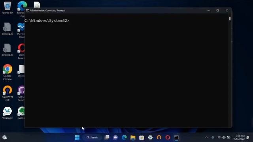The height and width of the screenshot is (142, 253).
Task: Click the Administrator: Command Prompt title text
Action: (x=47, y=11)
